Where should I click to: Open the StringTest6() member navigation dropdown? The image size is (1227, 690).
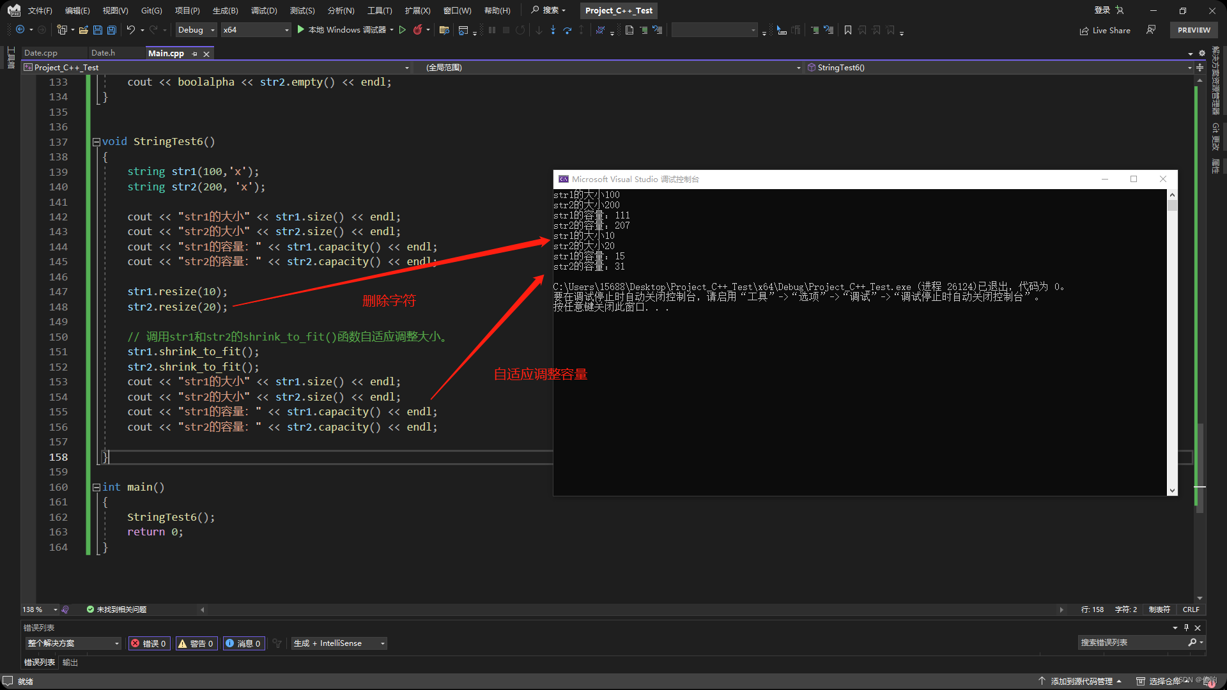(x=999, y=67)
